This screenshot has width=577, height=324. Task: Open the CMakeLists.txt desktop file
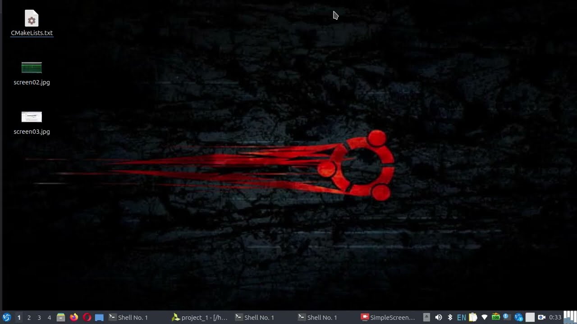pos(32,23)
